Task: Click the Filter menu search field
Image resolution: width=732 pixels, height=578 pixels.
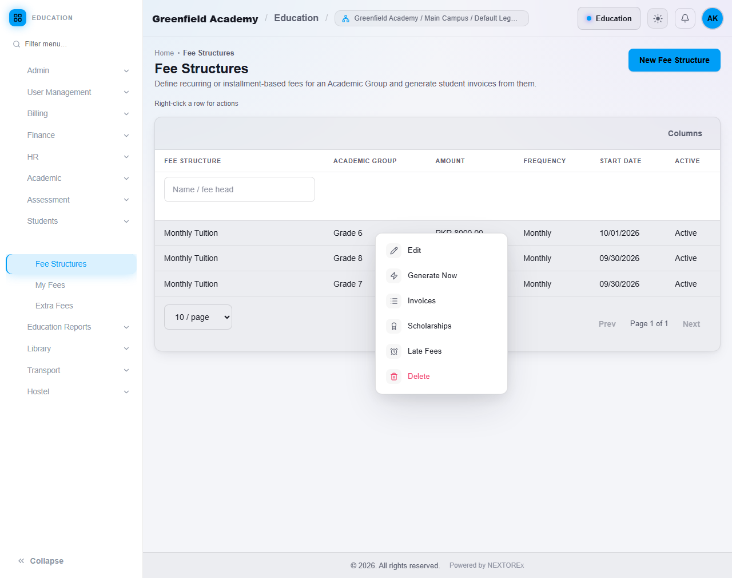Action: tap(71, 44)
